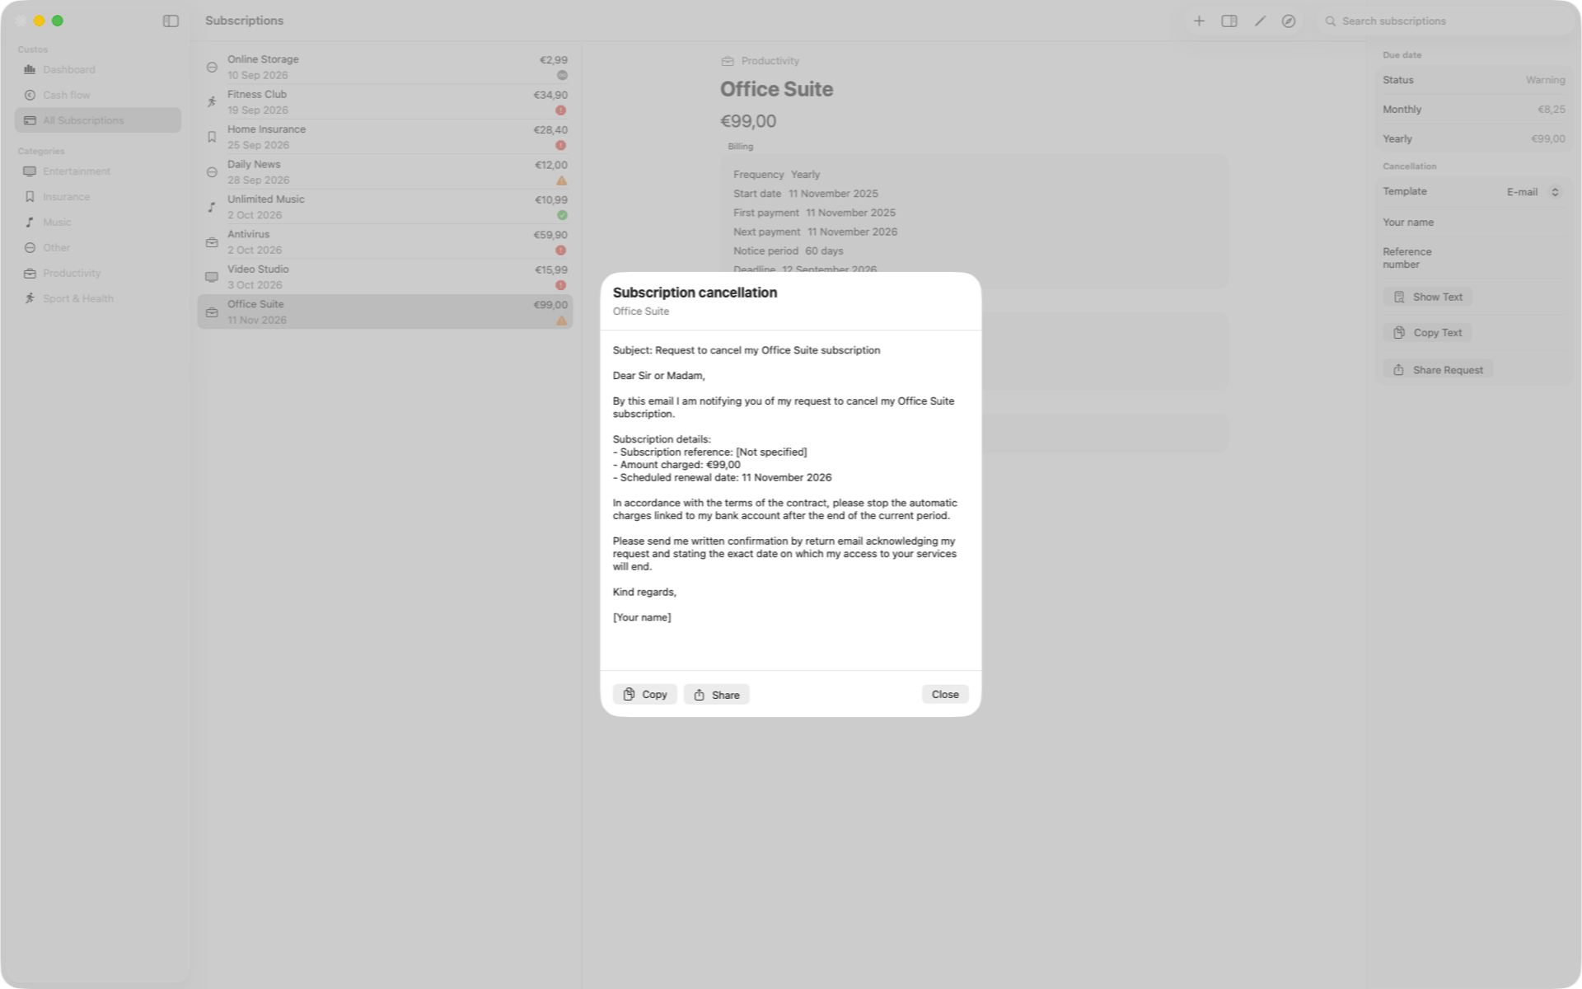Select the Video Studio subscription row
This screenshot has height=989, width=1582.
coord(385,277)
